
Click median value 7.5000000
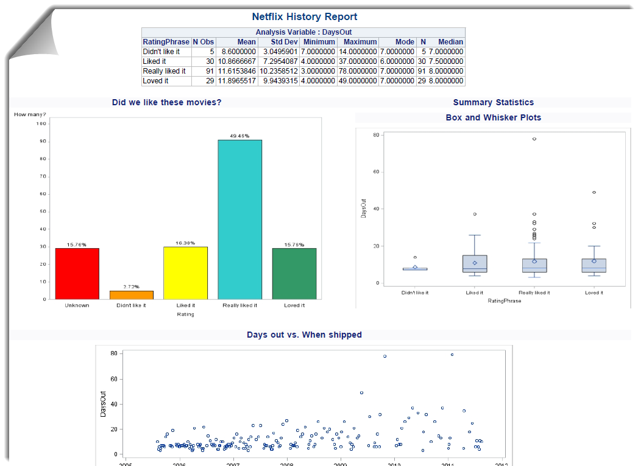coord(446,61)
